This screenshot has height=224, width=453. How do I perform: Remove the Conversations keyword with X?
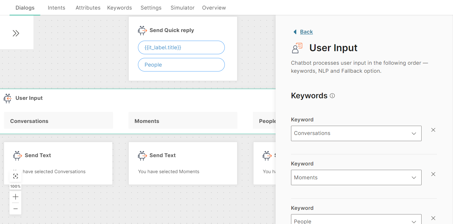(x=433, y=130)
